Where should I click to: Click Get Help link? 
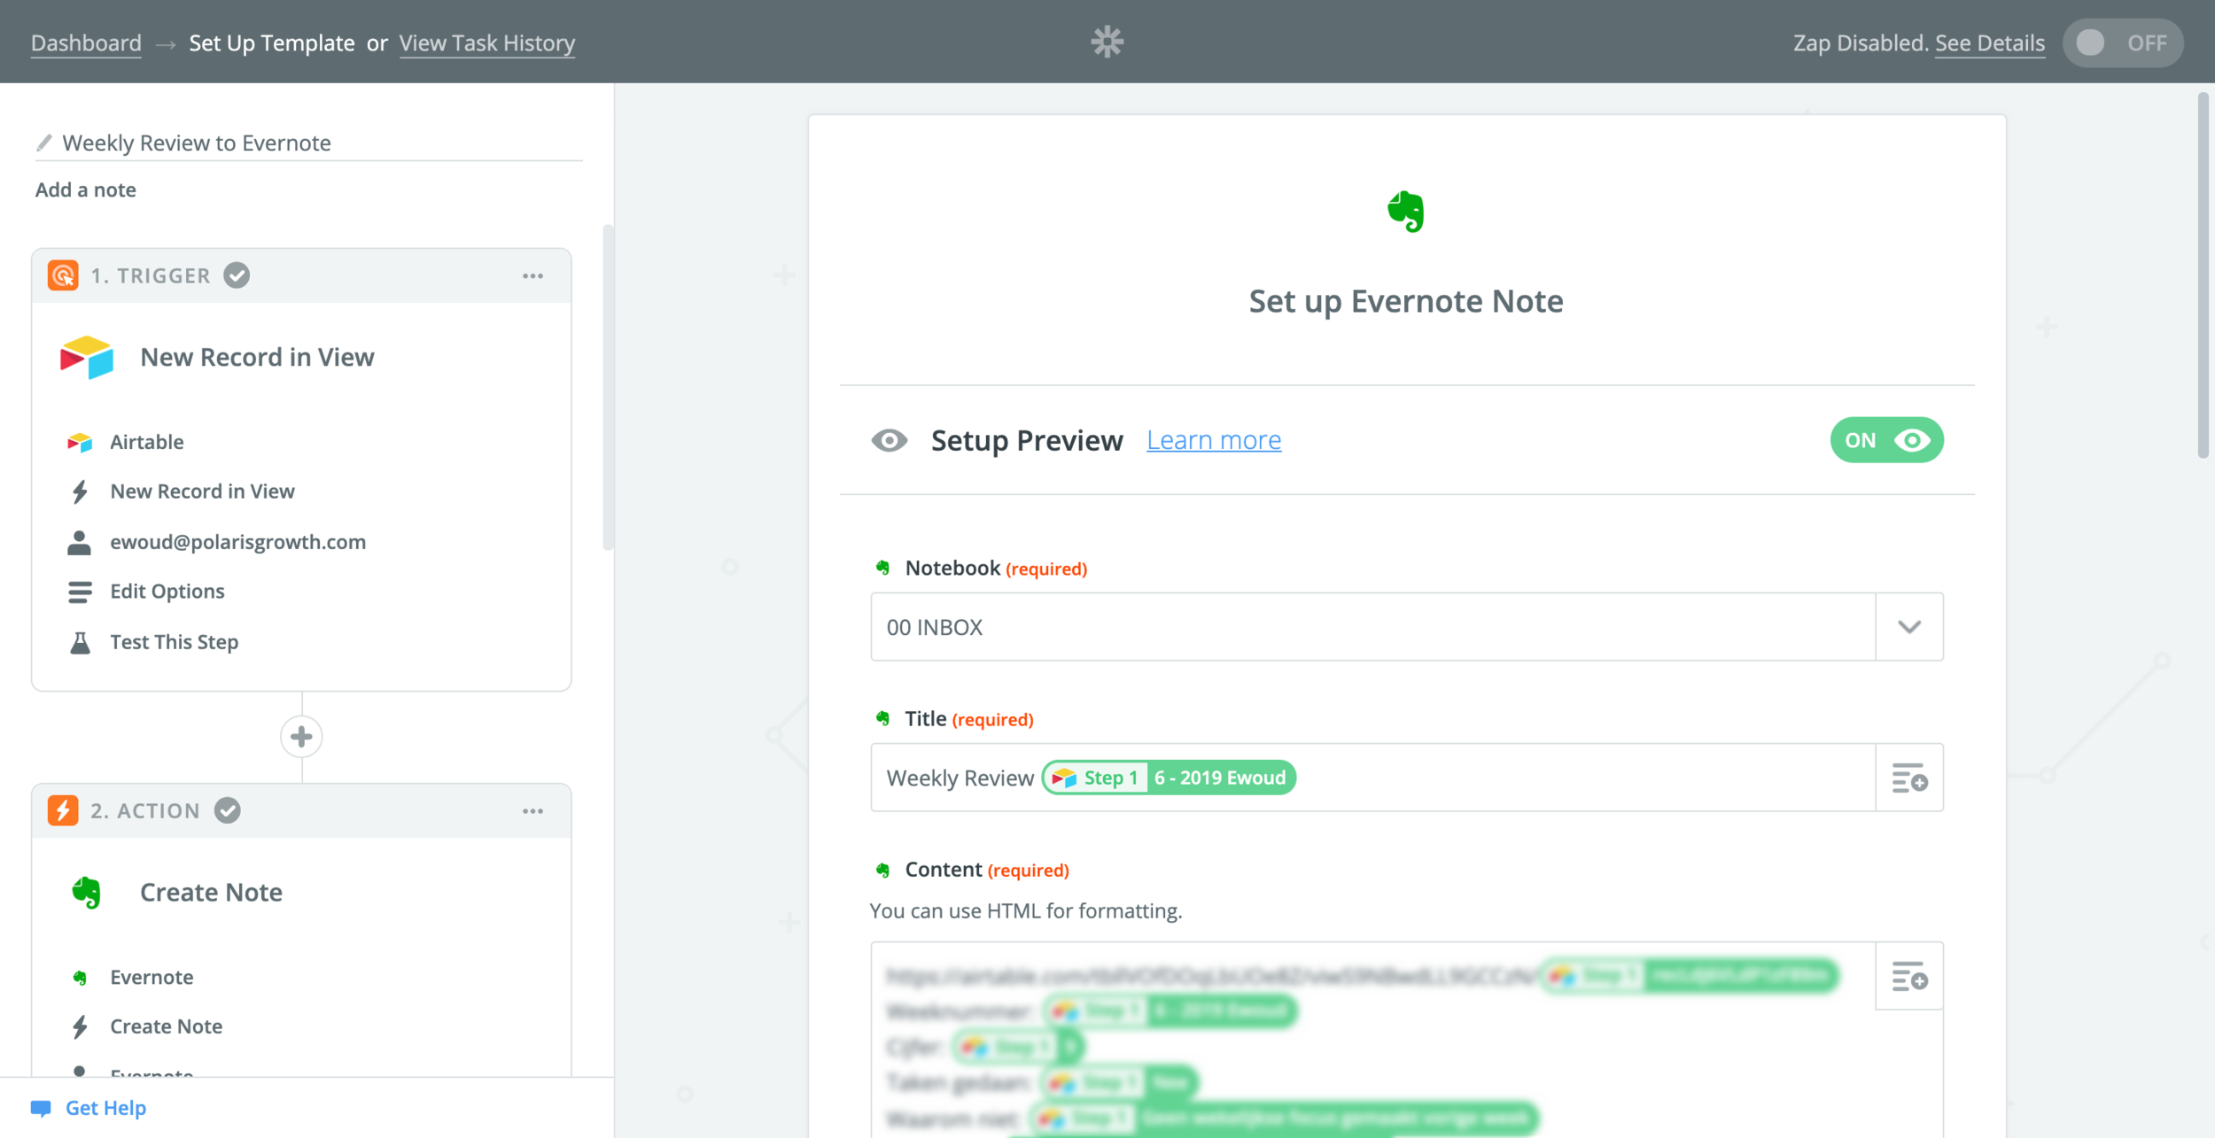pos(105,1108)
